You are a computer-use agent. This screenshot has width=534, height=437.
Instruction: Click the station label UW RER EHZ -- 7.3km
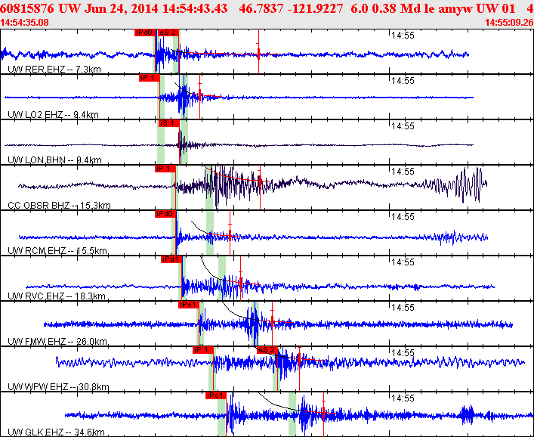click(x=54, y=70)
